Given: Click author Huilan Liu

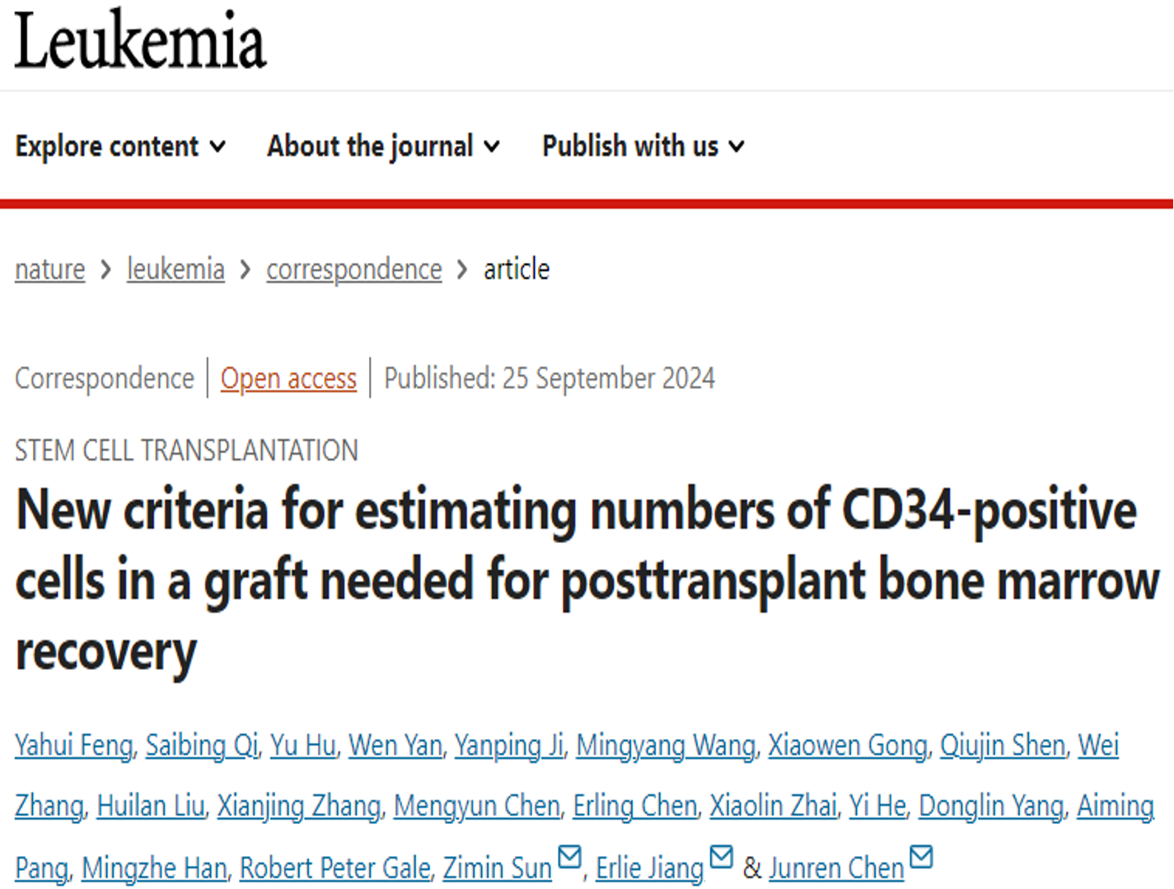Looking at the screenshot, I should click(151, 806).
